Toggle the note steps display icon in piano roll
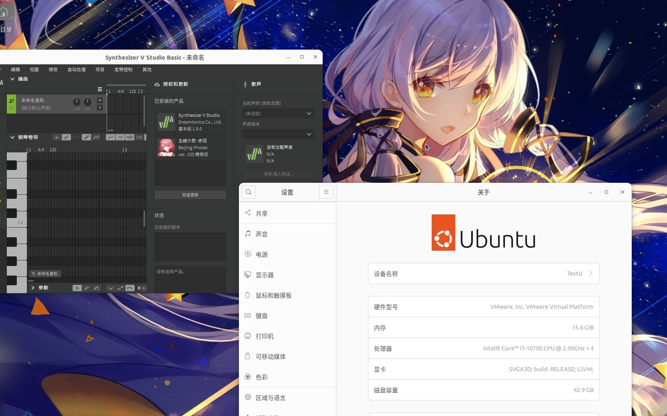 pos(86,137)
